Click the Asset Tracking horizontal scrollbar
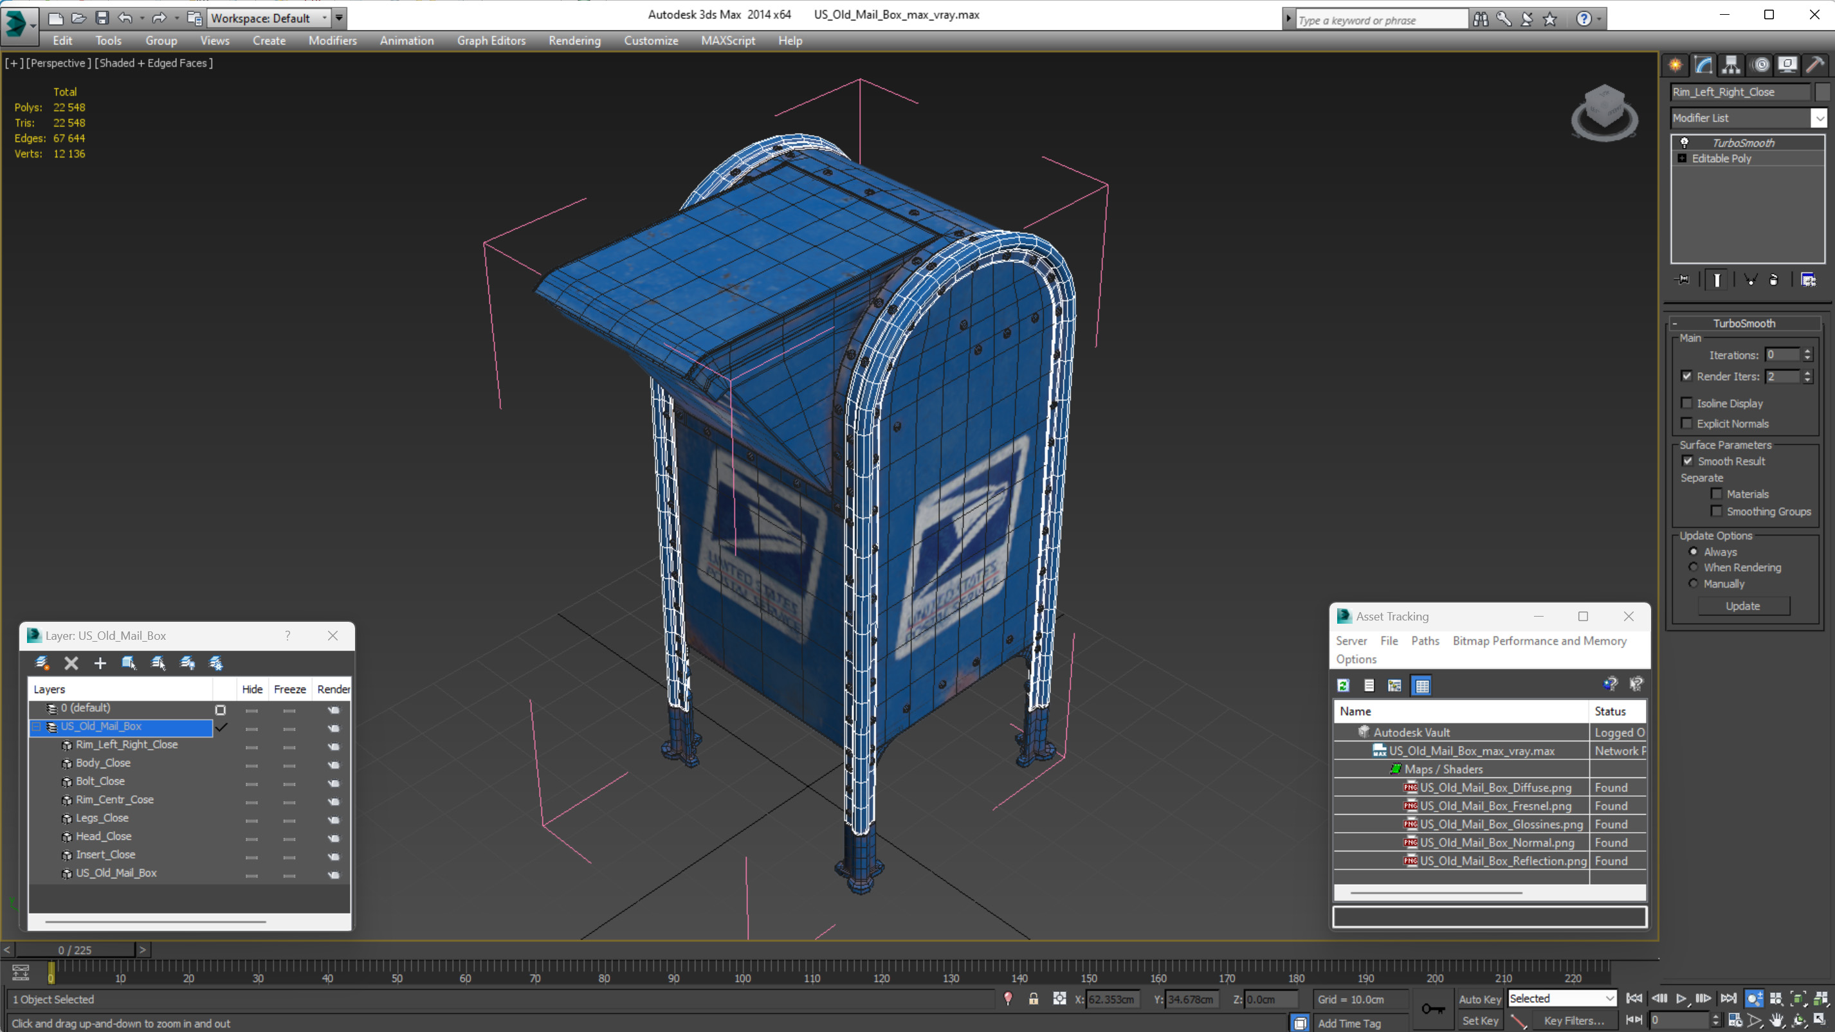 [1436, 892]
